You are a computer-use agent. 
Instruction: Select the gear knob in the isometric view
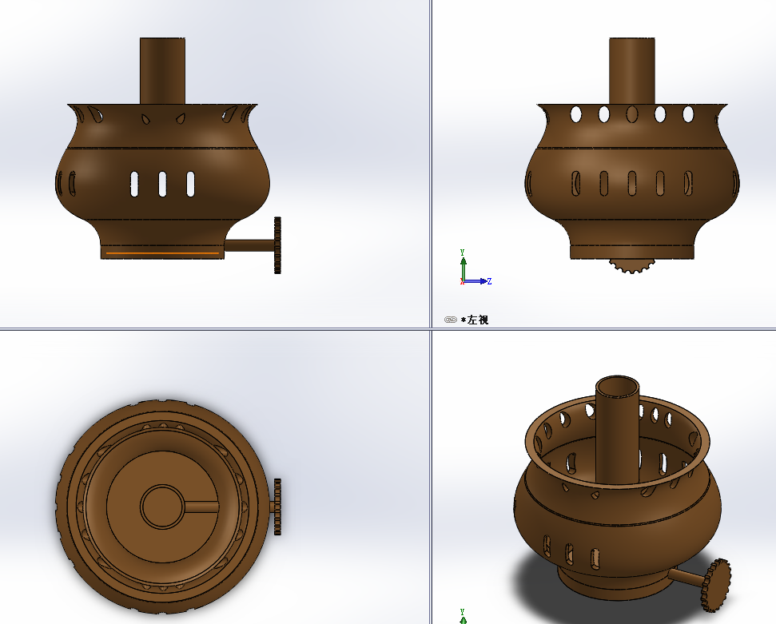pyautogui.click(x=715, y=585)
